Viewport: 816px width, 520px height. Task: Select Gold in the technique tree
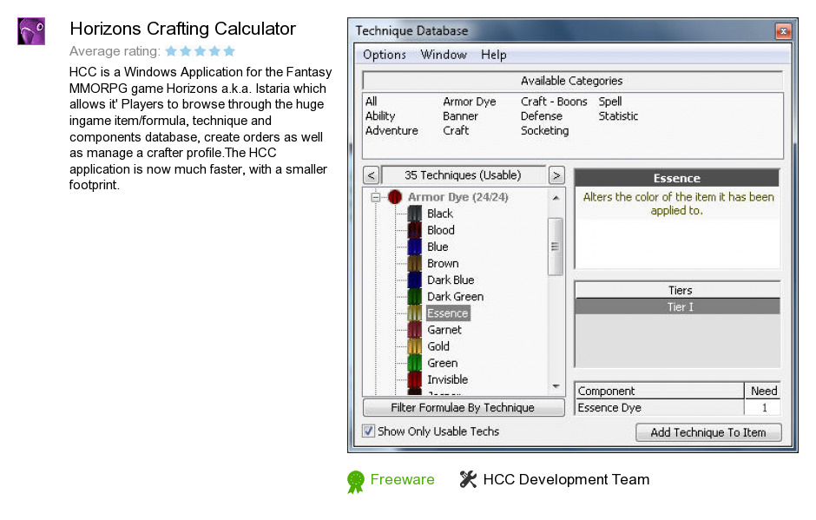(438, 346)
